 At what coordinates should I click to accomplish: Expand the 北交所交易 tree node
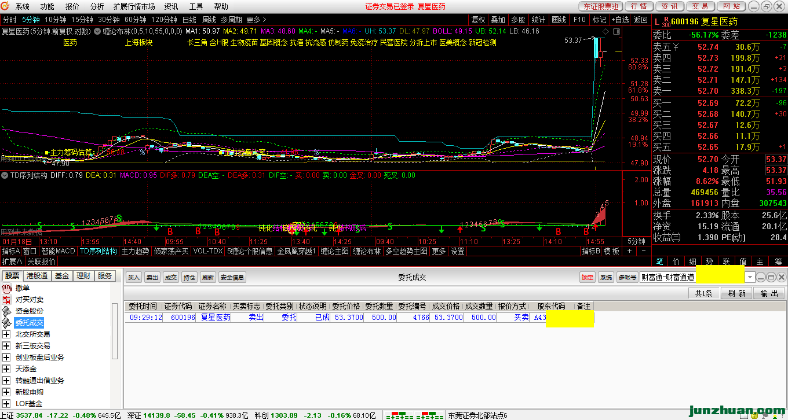(x=7, y=334)
